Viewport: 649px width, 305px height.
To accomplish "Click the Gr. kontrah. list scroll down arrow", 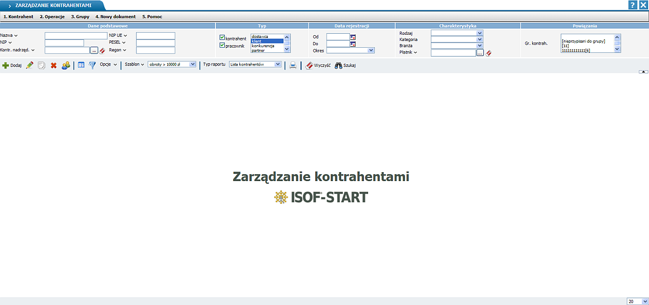I will (617, 49).
